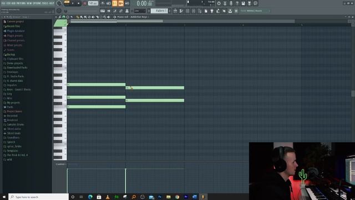Select the piano roll playback speaker tool
Viewport: 355px width, 200px height.
coord(109,17)
